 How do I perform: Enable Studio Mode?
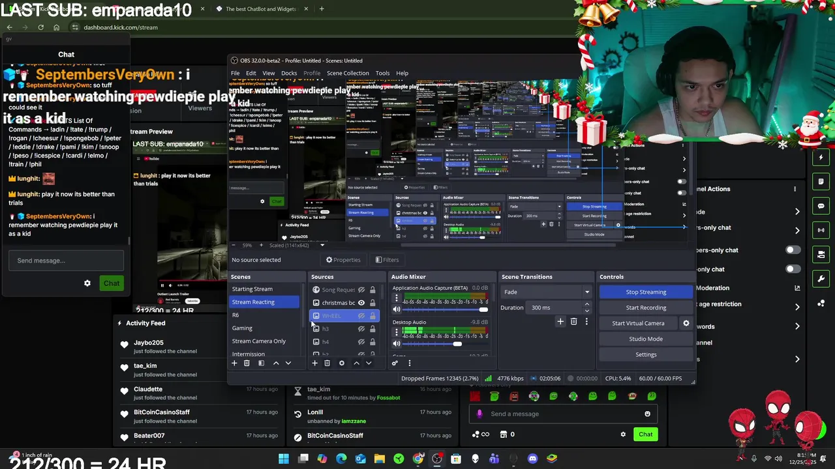[x=646, y=339]
